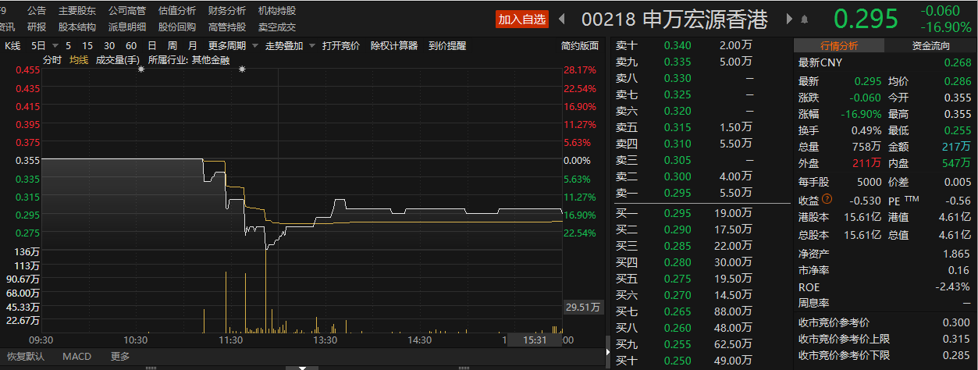Open 更多 indicators below the chart
Screen dimensions: 978x370
[x=120, y=357]
